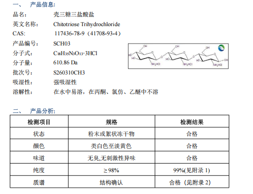This screenshot has height=194, width=253.
Task: Click result '合格' in 颜色 row
Action: (x=192, y=146)
